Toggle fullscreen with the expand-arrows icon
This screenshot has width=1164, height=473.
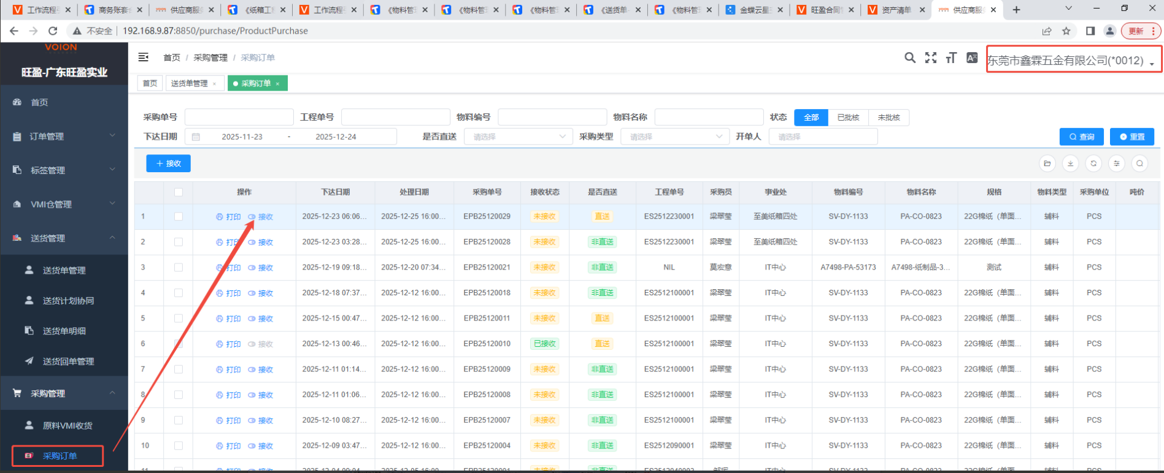(x=931, y=58)
